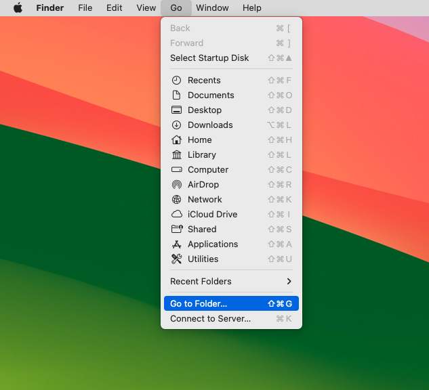Choose Connect to Server…
The width and height of the screenshot is (429, 390).
pos(231,318)
